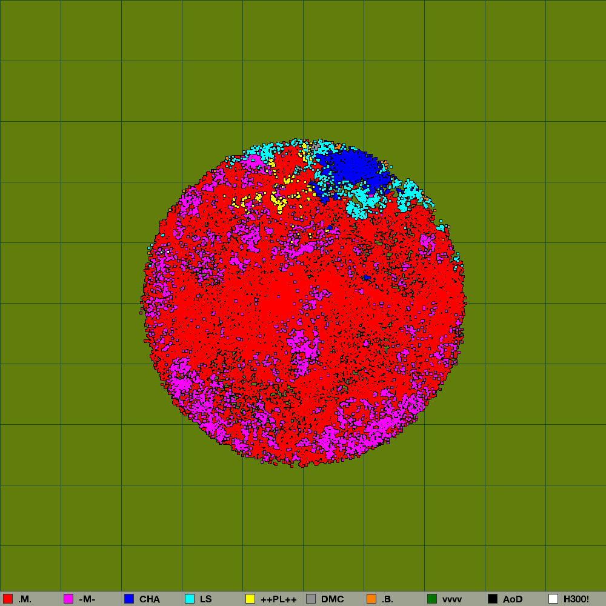Screen dimensions: 606x606
Task: Select the 'LS' legend label
Action: coord(206,599)
